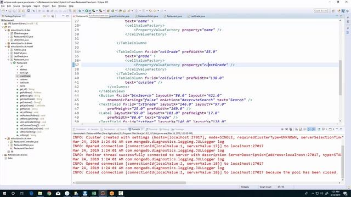
Task: Click the Open Type icon in toolbar
Action: tap(120, 11)
